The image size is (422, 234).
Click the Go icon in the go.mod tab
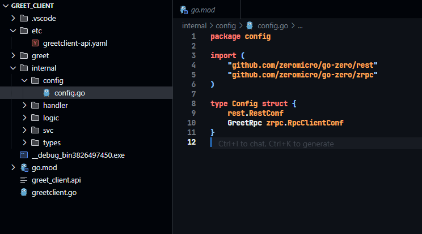[183, 10]
